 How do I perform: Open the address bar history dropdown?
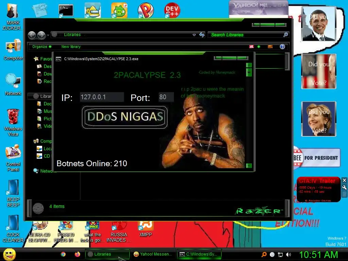[x=194, y=35]
